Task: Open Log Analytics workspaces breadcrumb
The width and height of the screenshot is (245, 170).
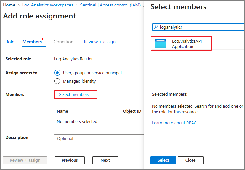Action: pos(48,5)
